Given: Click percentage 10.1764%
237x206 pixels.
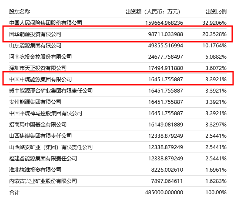Looking at the screenshot, I should tap(214, 46).
